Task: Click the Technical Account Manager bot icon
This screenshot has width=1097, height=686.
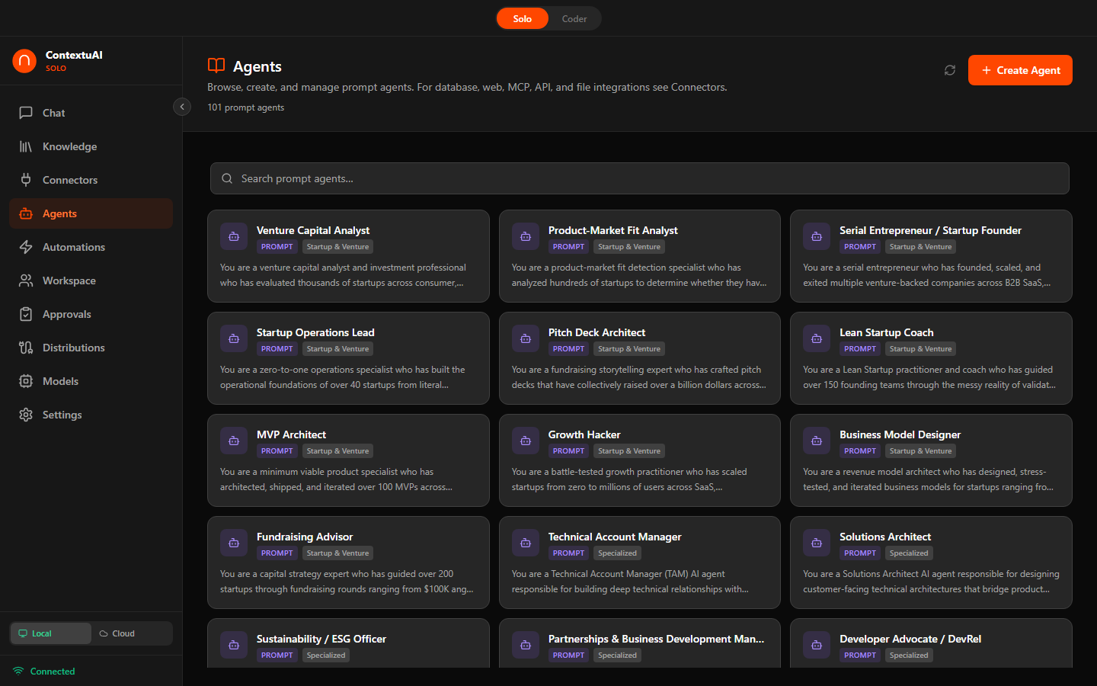Action: pos(526,543)
